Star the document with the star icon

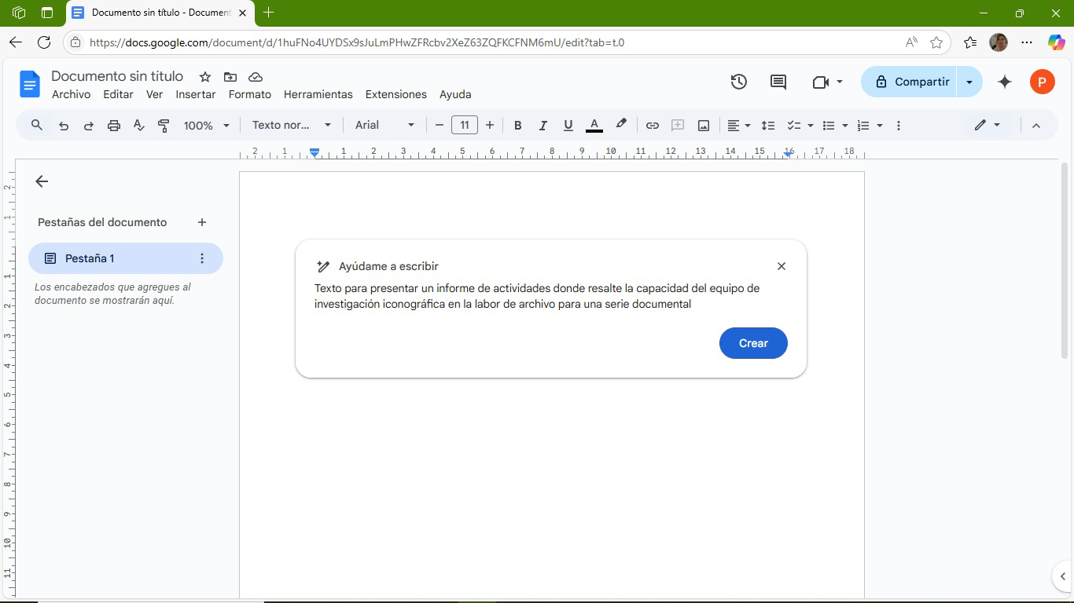(x=205, y=77)
